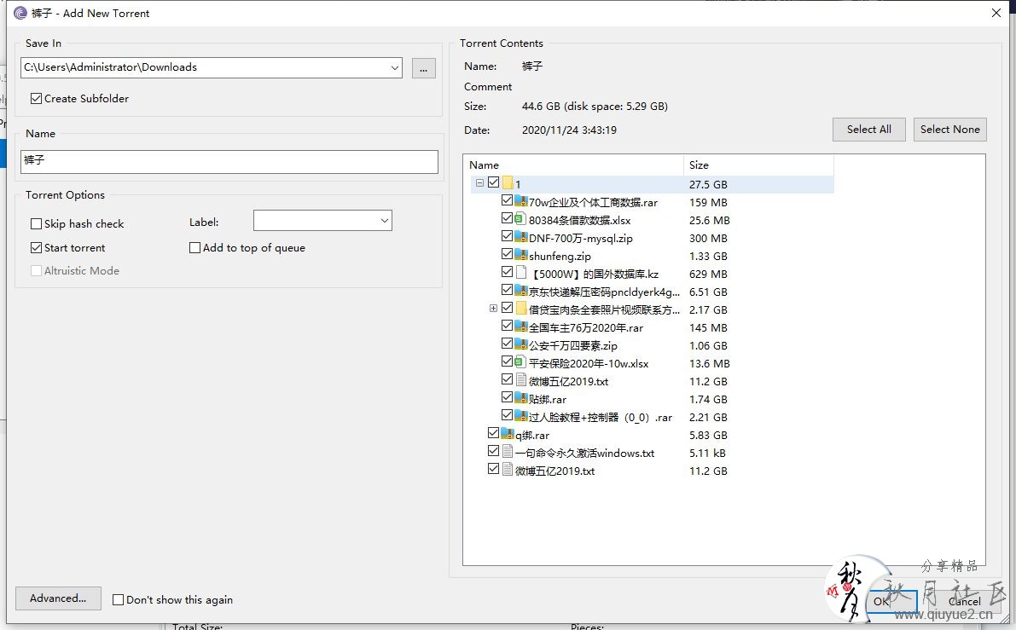
Task: Click the archive icon of 过人脸教程+控制器 .rar
Action: point(521,416)
